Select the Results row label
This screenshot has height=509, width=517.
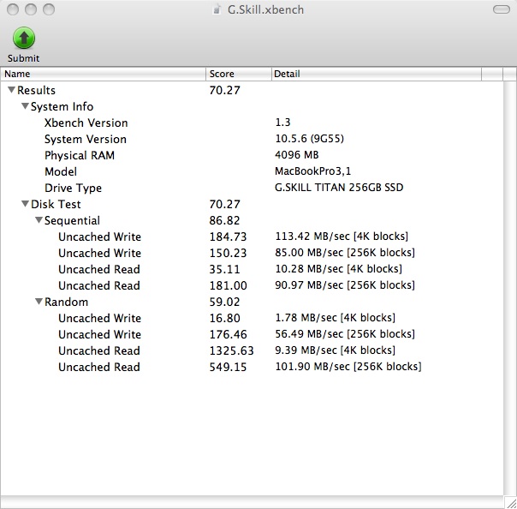pyautogui.click(x=36, y=90)
